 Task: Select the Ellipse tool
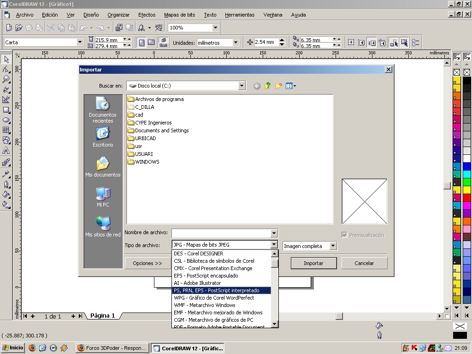pyautogui.click(x=6, y=120)
